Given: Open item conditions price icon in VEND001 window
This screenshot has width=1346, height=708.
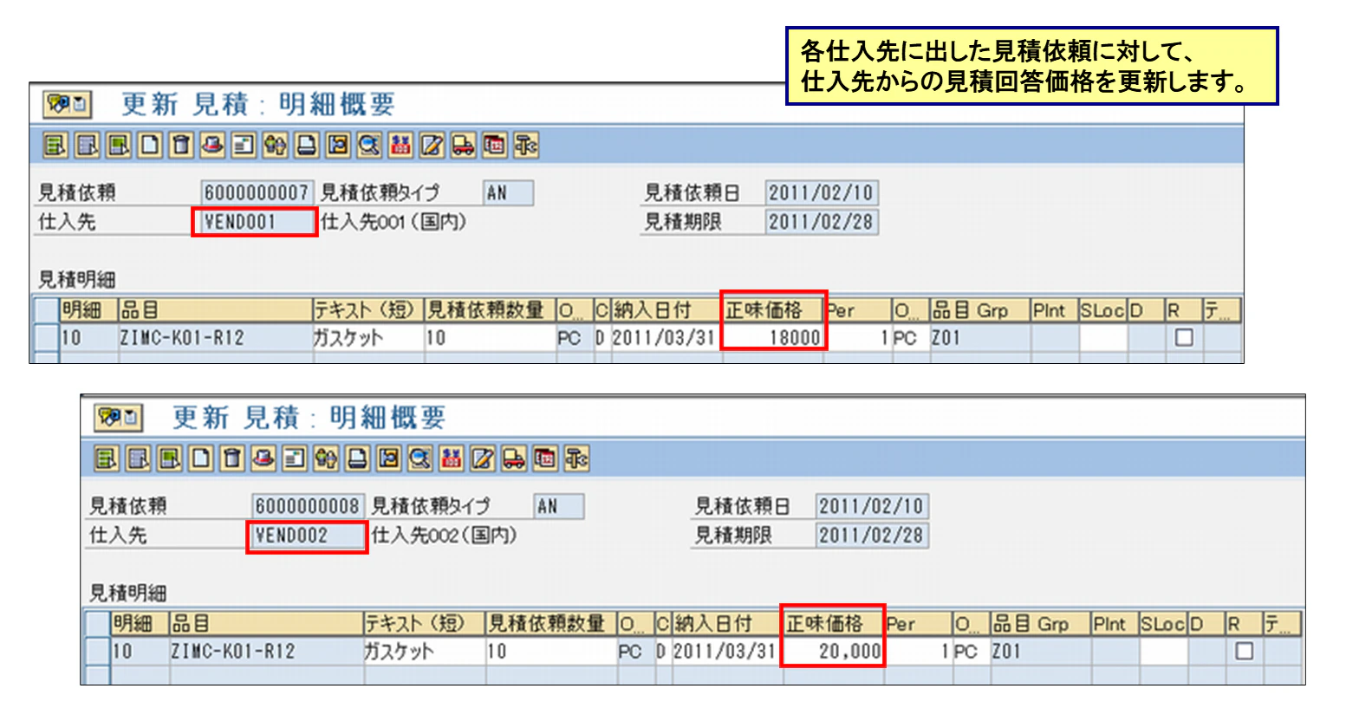Looking at the screenshot, I should tap(400, 146).
